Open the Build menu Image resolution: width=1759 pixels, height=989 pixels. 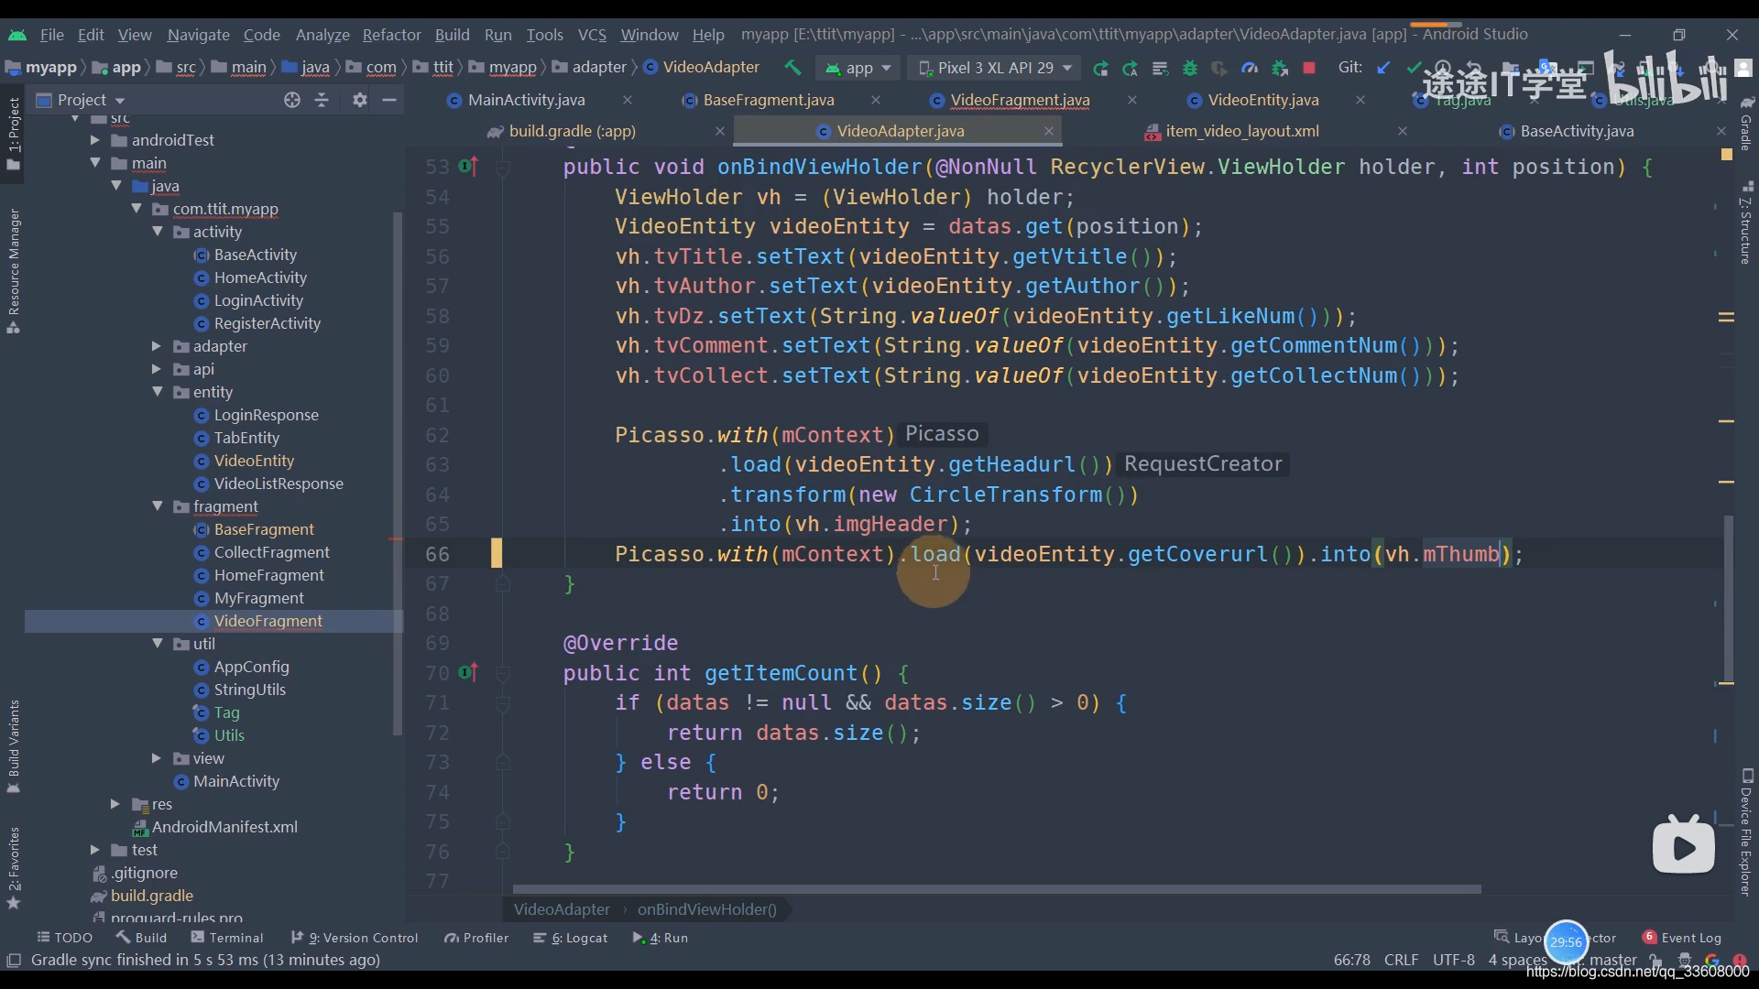[452, 35]
